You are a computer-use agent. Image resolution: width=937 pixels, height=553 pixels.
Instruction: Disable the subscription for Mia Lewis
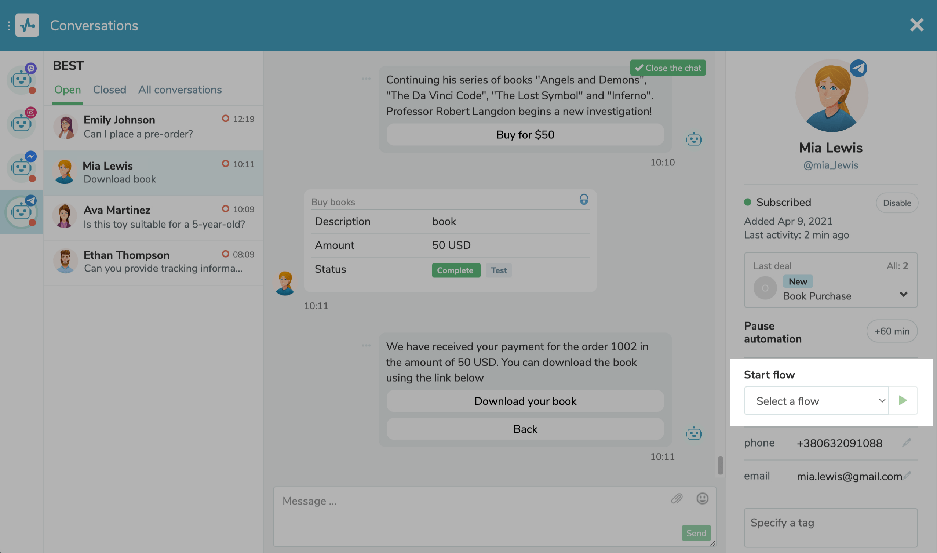(897, 203)
